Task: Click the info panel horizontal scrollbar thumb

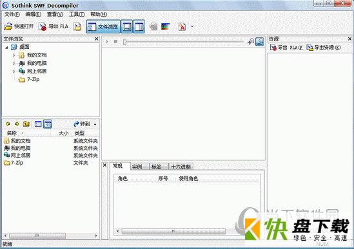Action: coord(173,231)
